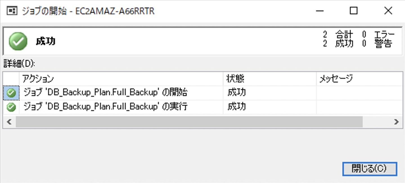Click 成功 status of the job start row
The width and height of the screenshot is (405, 183).
pyautogui.click(x=237, y=93)
